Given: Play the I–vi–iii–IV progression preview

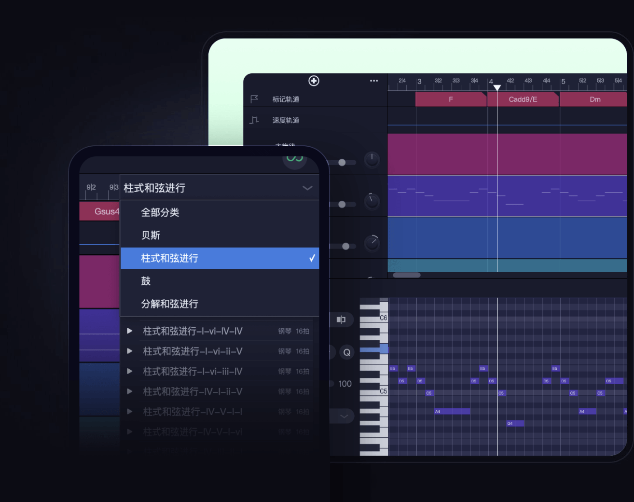Looking at the screenshot, I should (x=130, y=371).
